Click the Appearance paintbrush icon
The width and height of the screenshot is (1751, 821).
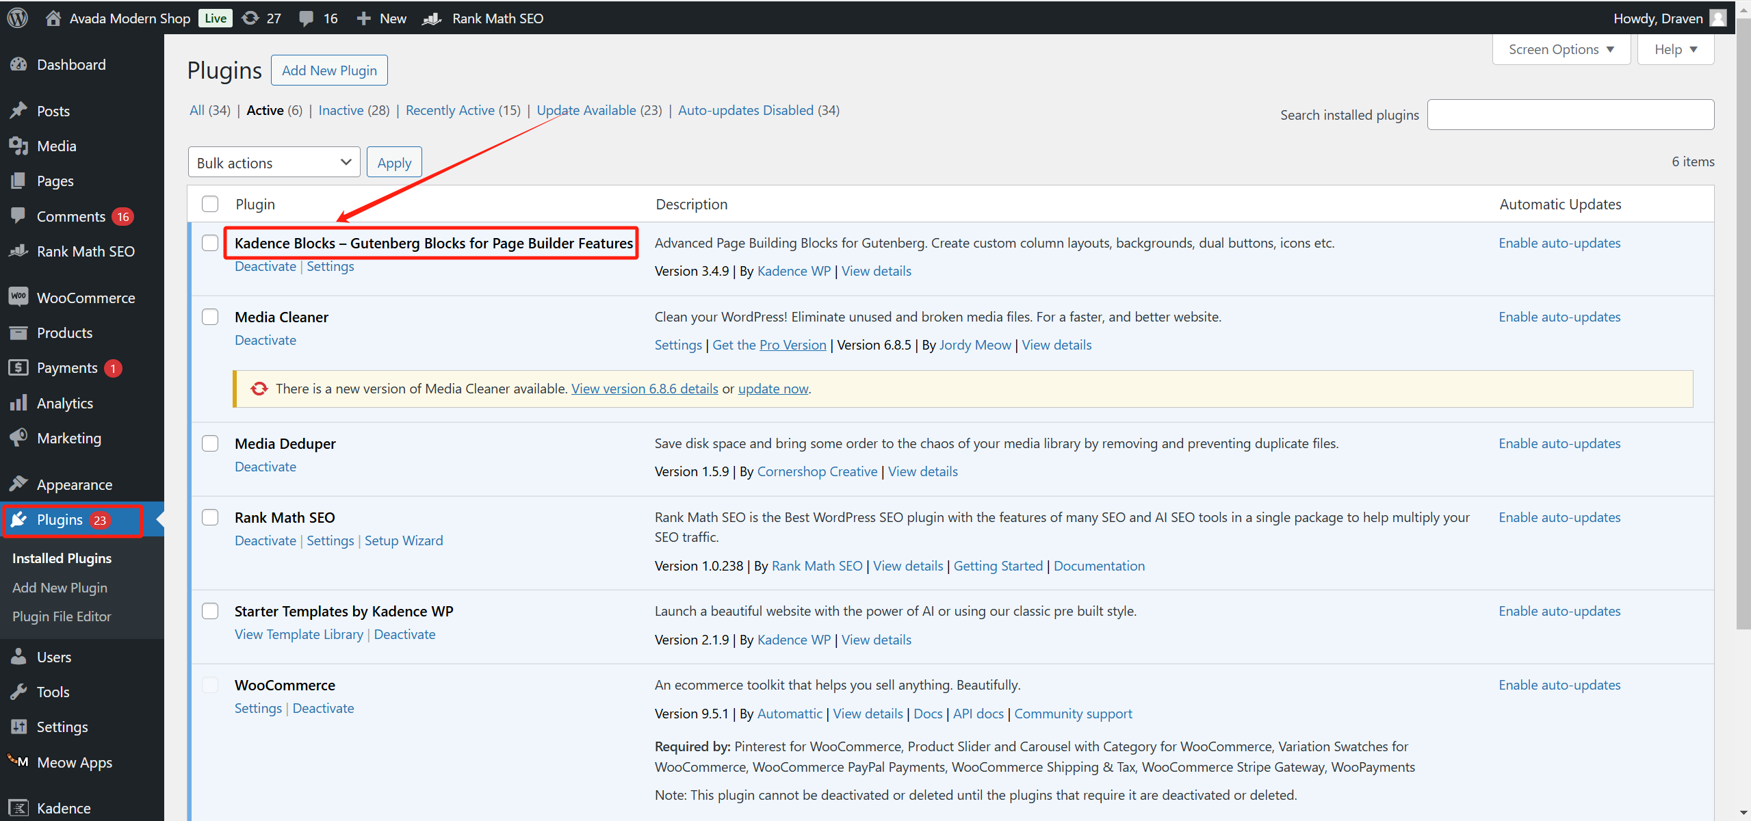point(18,484)
